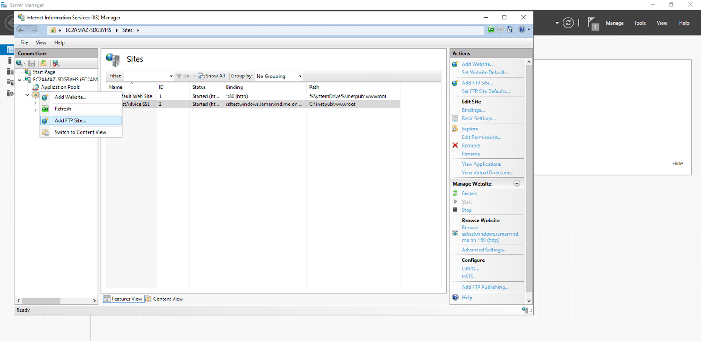
Task: Click the Save connections floppy icon
Action: click(32, 63)
